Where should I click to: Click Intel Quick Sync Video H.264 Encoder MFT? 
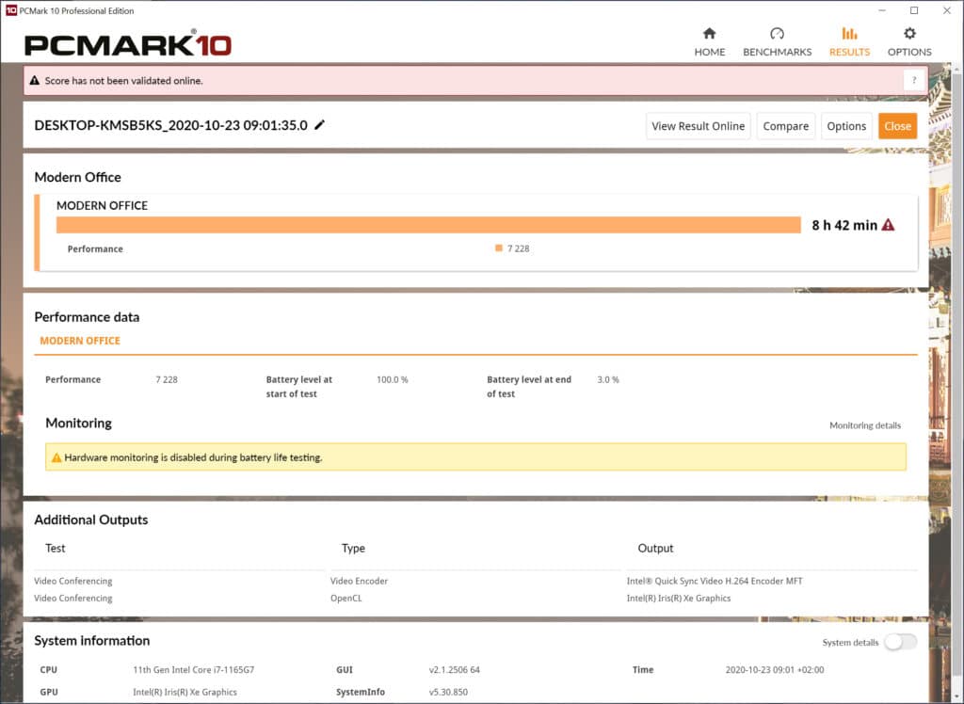715,581
